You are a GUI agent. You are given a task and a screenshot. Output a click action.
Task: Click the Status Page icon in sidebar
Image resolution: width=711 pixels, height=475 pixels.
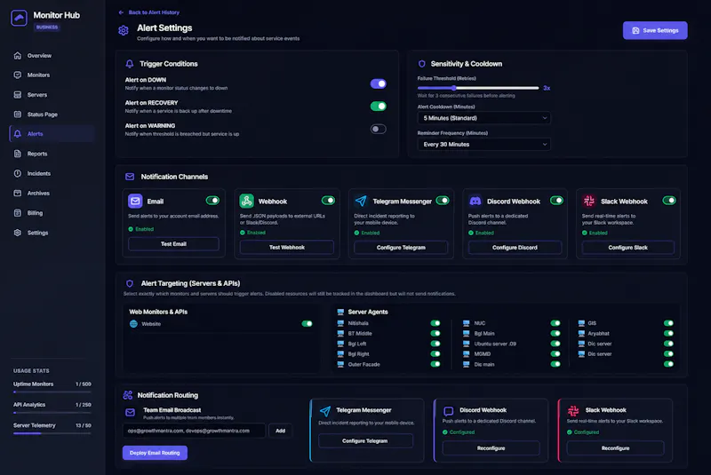coord(18,115)
